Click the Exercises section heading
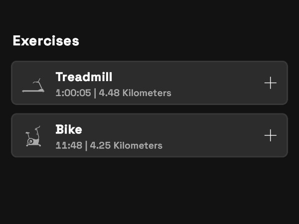The image size is (299, 224). pos(46,41)
